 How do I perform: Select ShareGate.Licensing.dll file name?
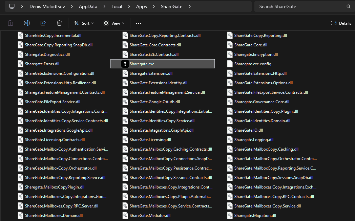[150, 140]
